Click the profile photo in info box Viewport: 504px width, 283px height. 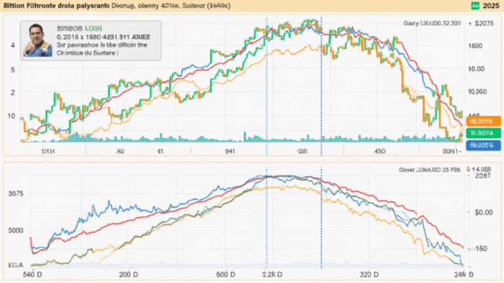37,41
